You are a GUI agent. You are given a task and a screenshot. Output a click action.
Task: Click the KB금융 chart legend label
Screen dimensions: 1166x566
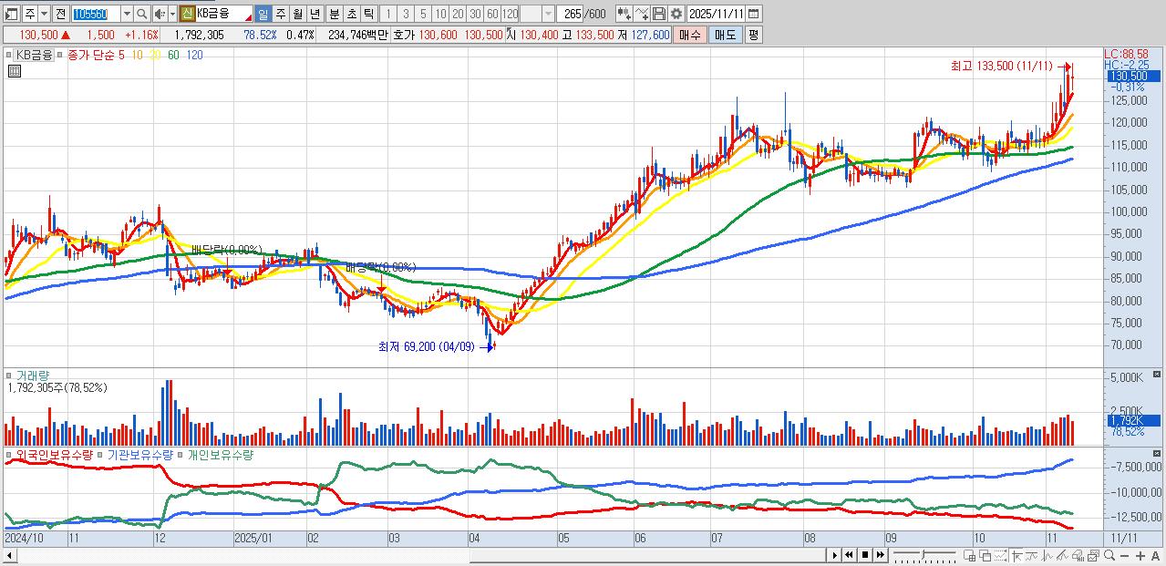[x=35, y=55]
